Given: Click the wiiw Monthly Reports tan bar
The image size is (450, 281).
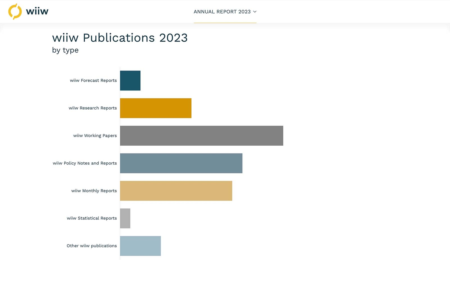Looking at the screenshot, I should click(x=176, y=191).
